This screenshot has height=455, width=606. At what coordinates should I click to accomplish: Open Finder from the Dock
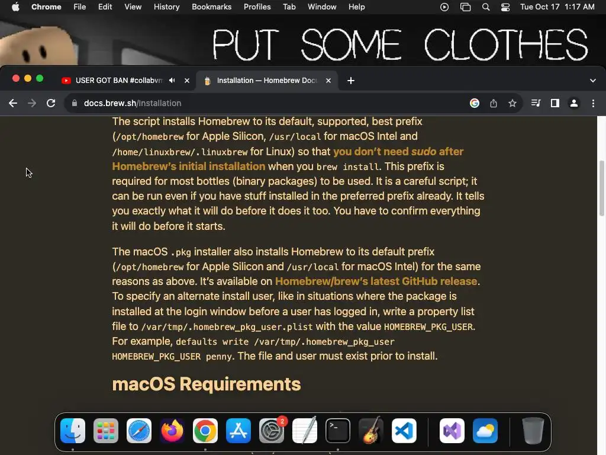coord(73,431)
